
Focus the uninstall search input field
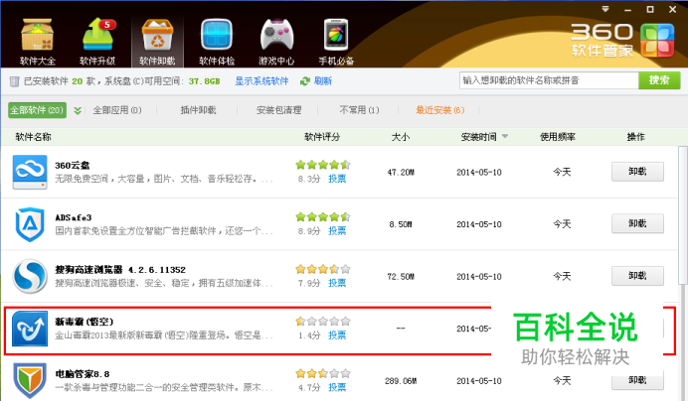(549, 80)
